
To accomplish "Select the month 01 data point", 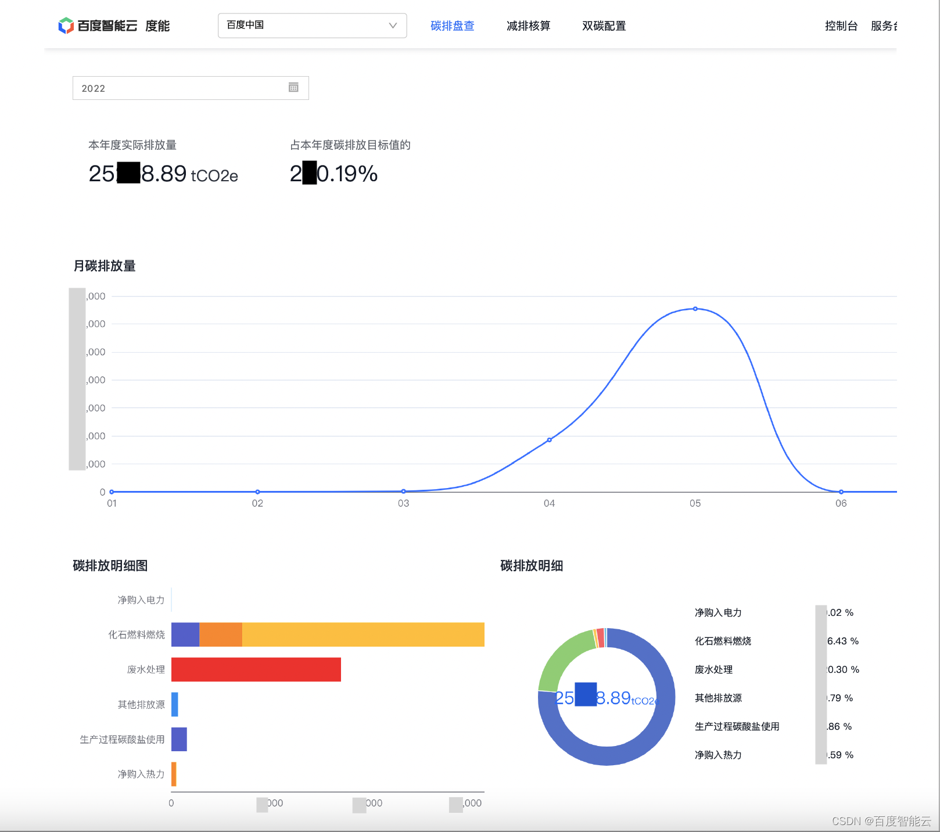I will coord(112,492).
